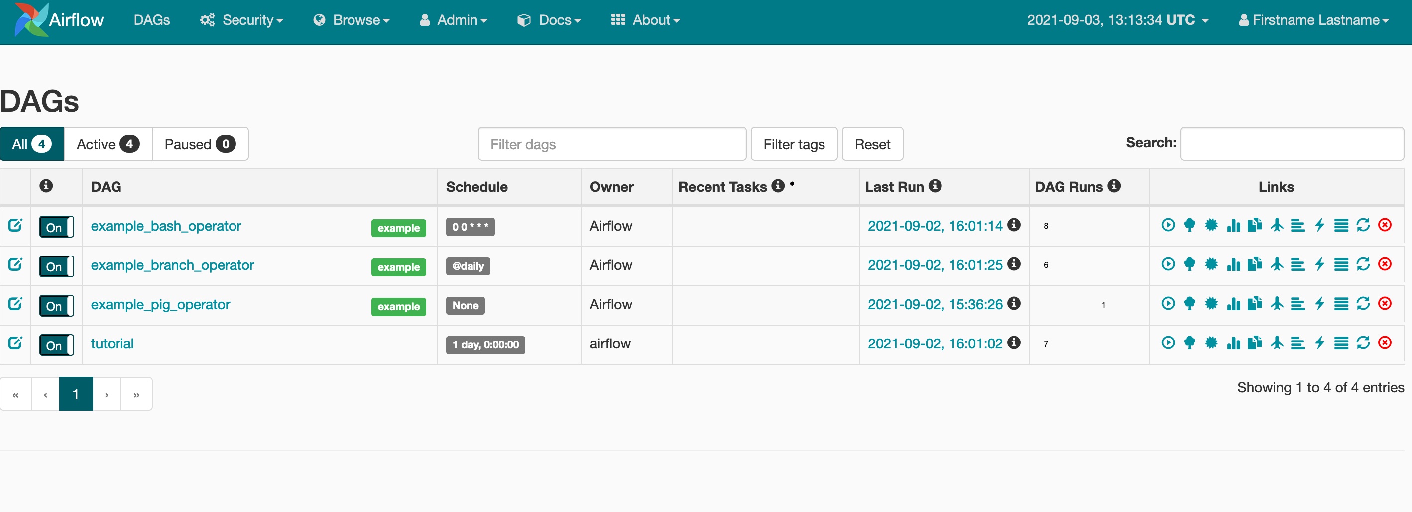Viewport: 1412px width, 512px height.
Task: Refresh the example_branch_operator DAG
Action: pos(1363,264)
